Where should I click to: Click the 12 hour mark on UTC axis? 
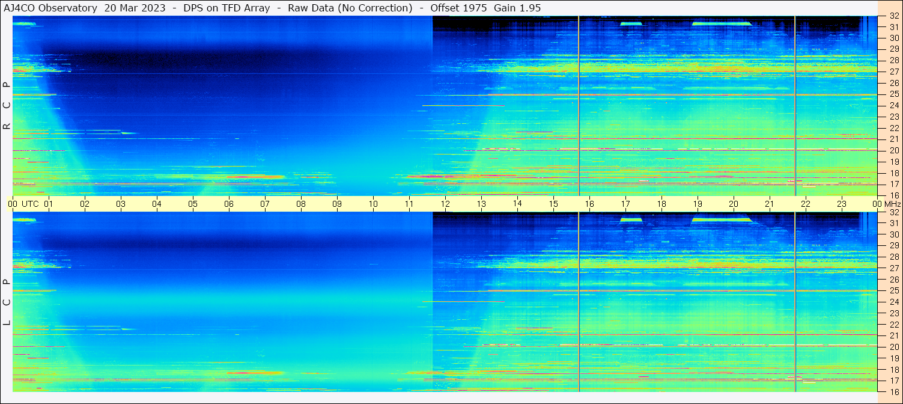pyautogui.click(x=445, y=204)
